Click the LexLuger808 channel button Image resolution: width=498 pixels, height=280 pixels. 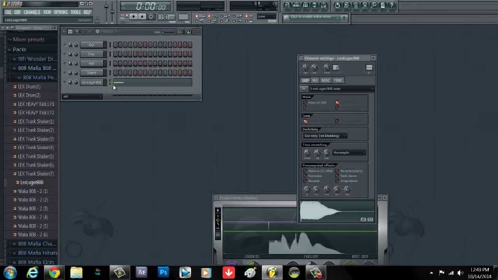92,82
